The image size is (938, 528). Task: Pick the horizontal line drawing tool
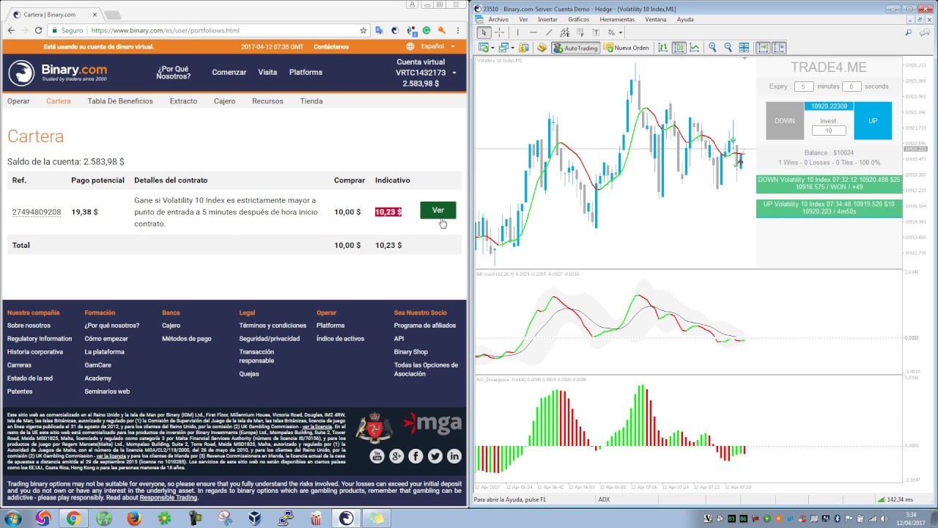pos(533,32)
